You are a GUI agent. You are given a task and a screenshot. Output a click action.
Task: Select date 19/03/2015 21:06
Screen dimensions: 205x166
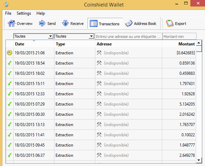point(30,53)
